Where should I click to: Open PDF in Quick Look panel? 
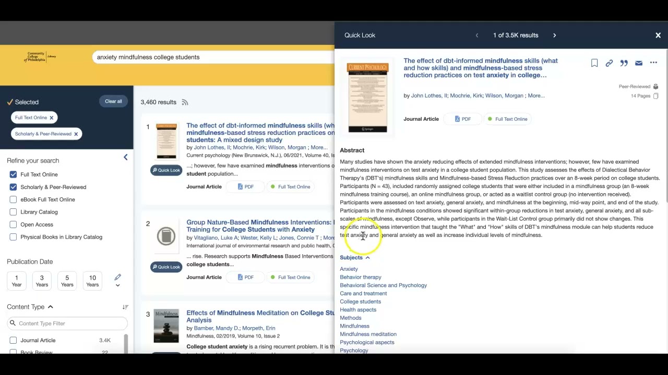(462, 119)
